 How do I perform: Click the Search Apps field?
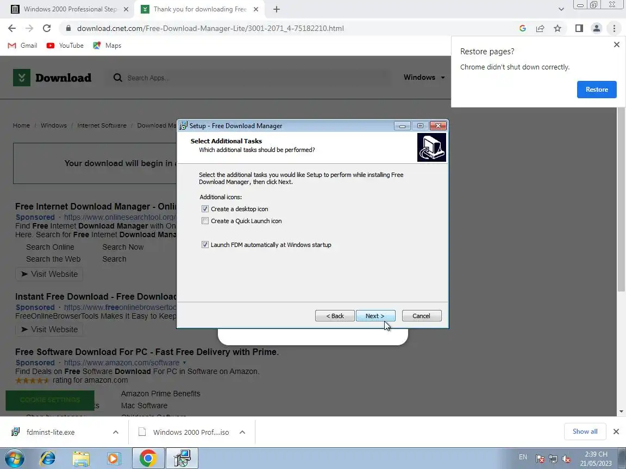tap(258, 78)
